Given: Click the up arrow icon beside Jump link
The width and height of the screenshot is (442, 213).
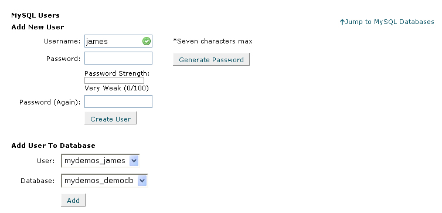Looking at the screenshot, I should point(342,22).
